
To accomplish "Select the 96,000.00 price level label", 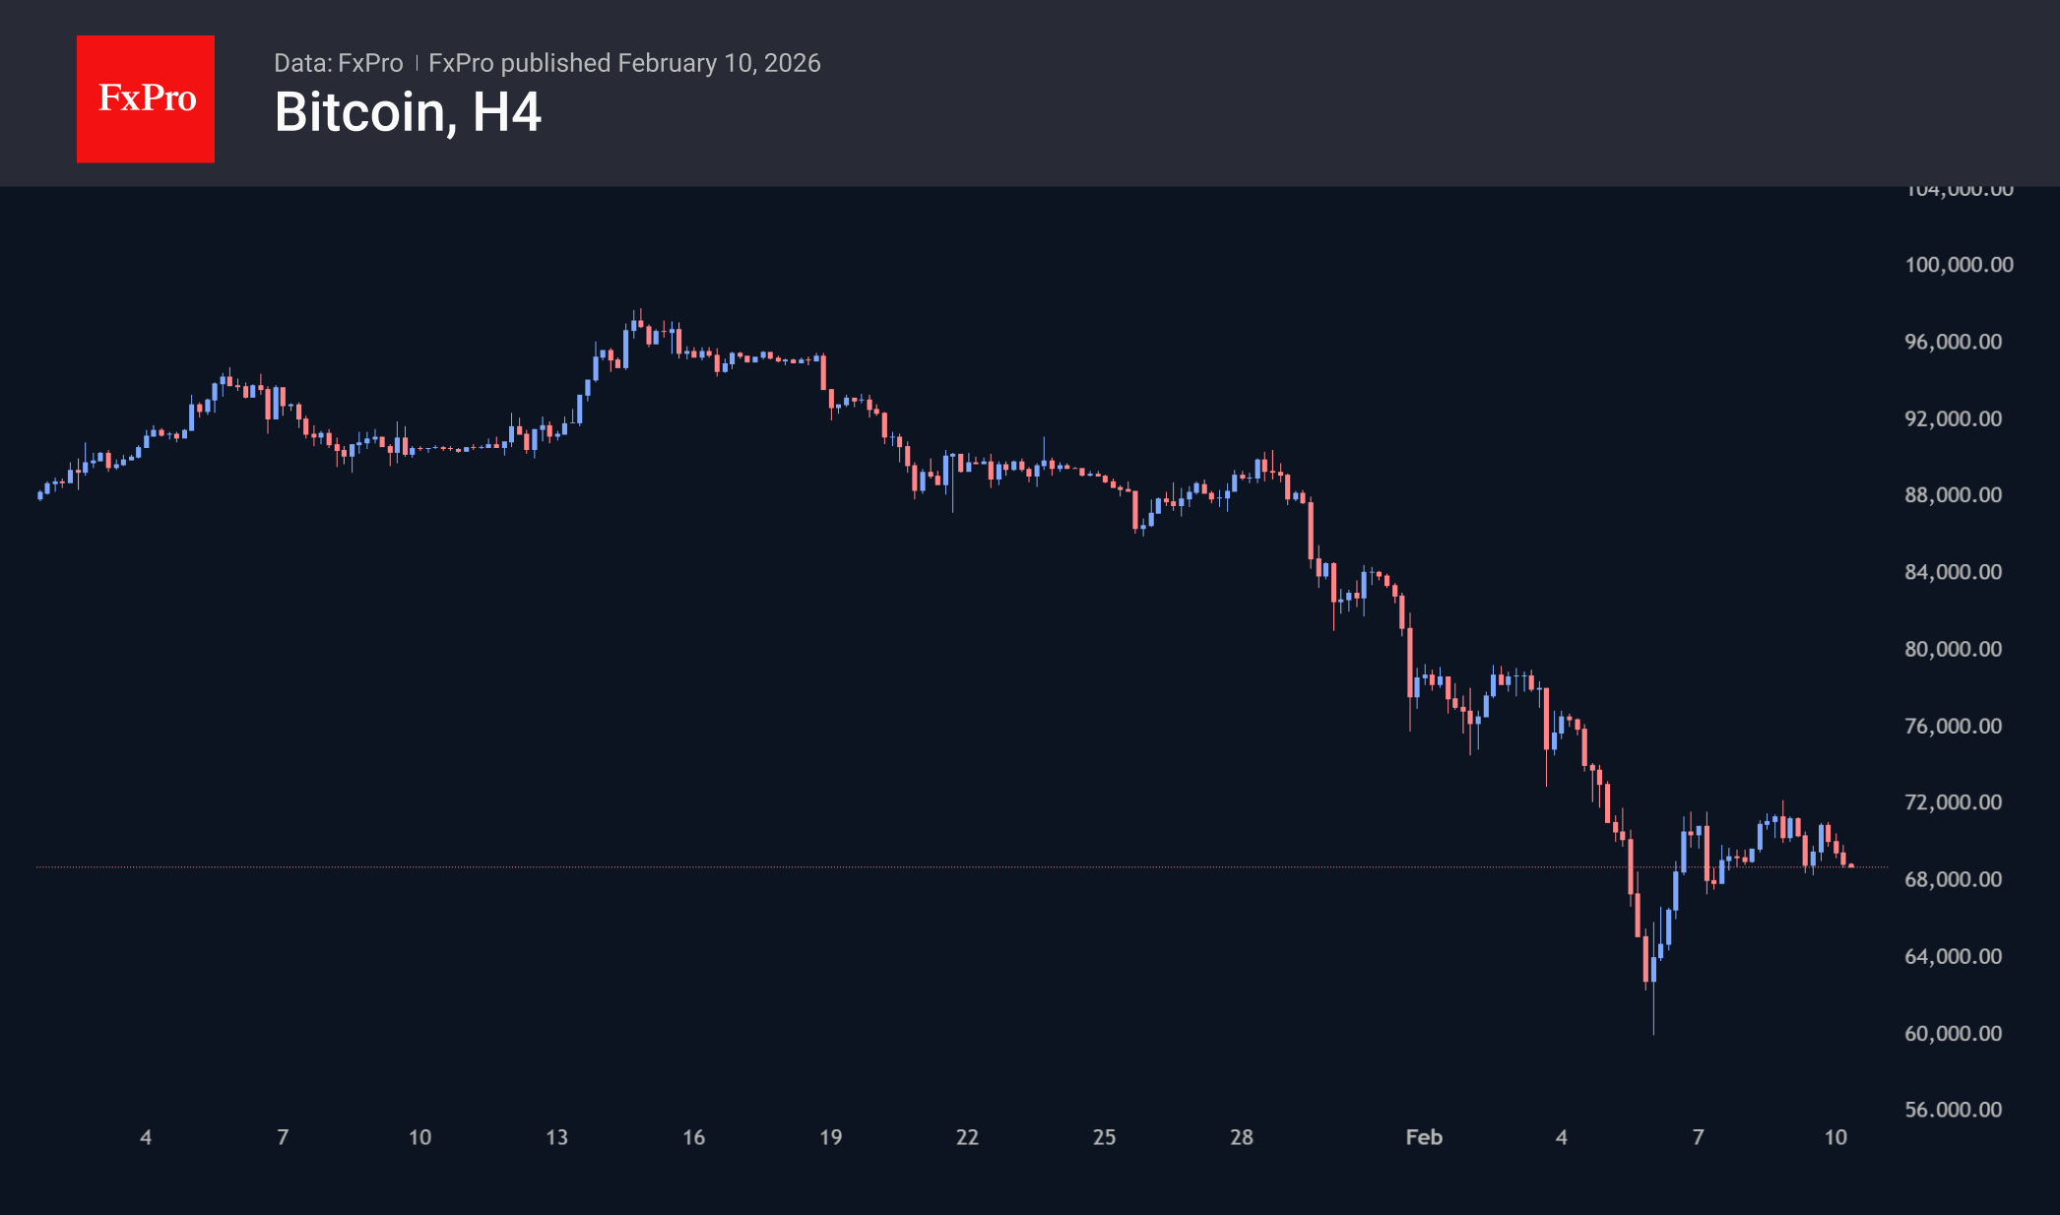I will [1953, 342].
